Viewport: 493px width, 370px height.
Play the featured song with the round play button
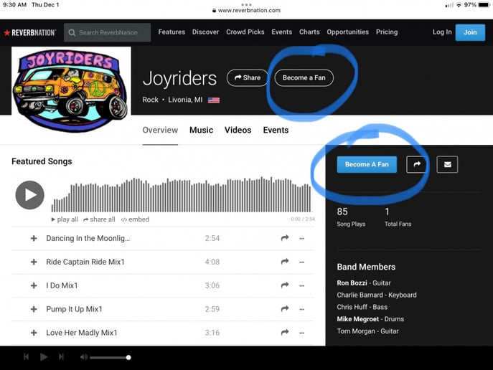pyautogui.click(x=30, y=195)
